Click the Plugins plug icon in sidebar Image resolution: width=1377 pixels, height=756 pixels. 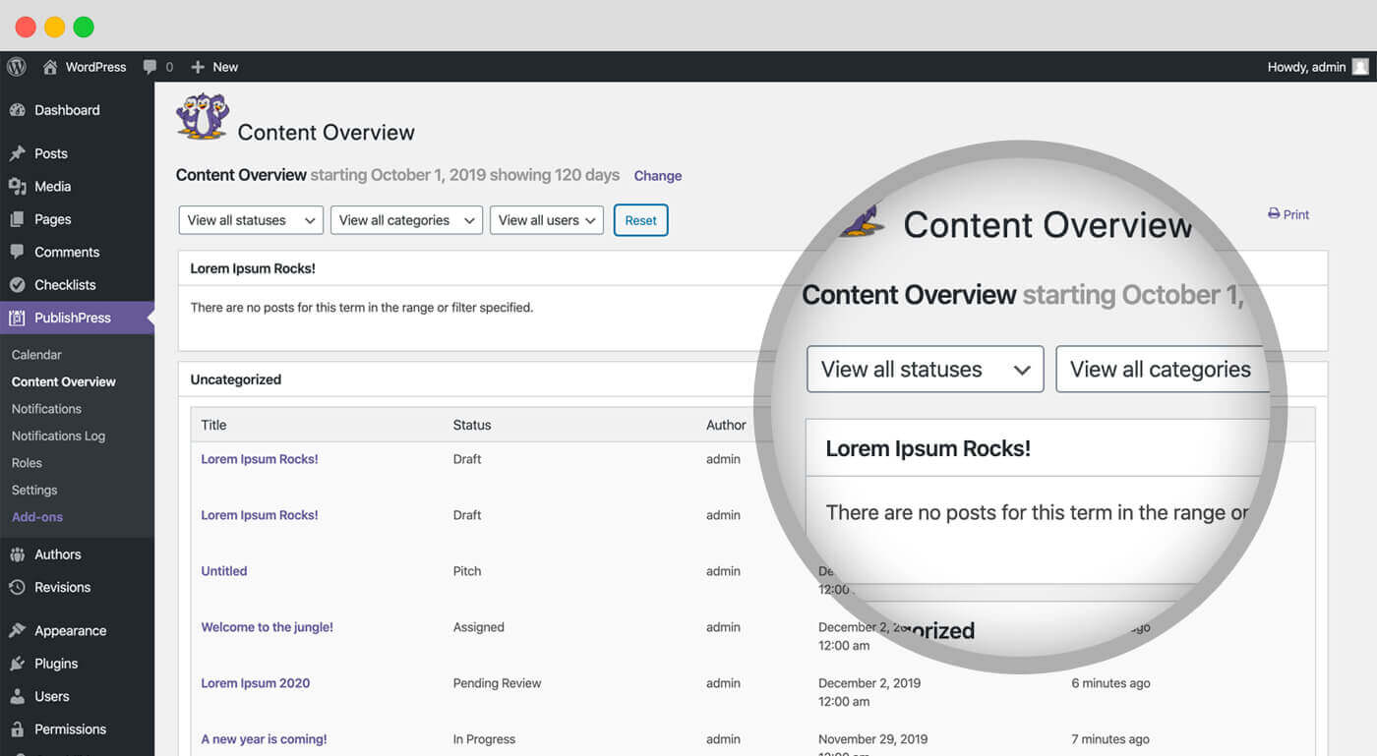click(x=17, y=664)
